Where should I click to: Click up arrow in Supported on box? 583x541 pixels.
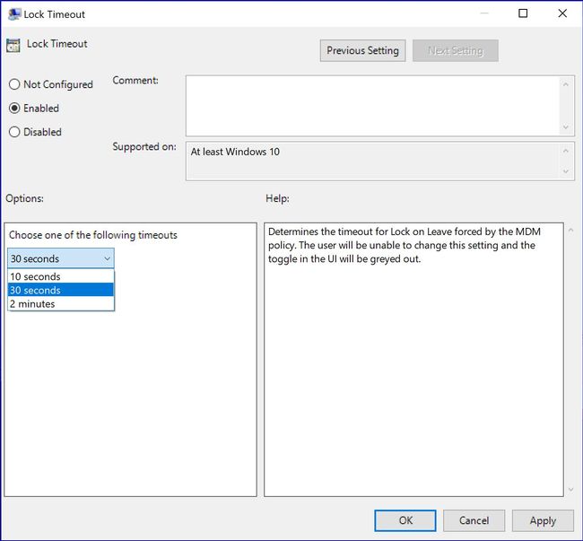pyautogui.click(x=566, y=151)
